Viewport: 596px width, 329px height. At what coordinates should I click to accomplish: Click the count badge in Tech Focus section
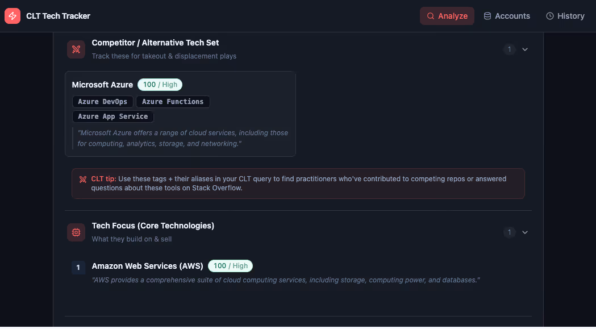tap(509, 232)
